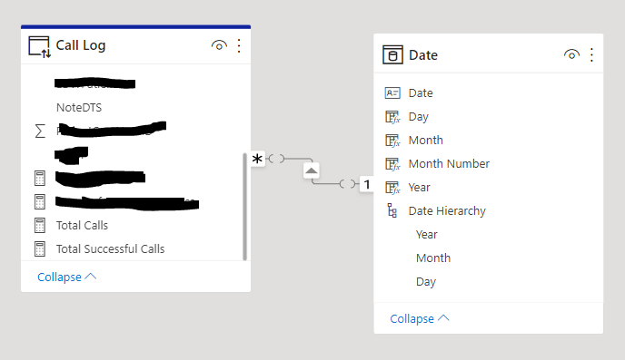Select the NoteDTS field

79,107
